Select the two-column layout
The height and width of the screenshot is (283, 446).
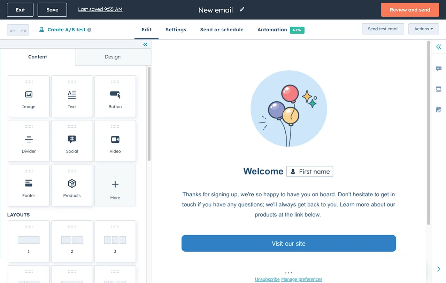coord(72,241)
